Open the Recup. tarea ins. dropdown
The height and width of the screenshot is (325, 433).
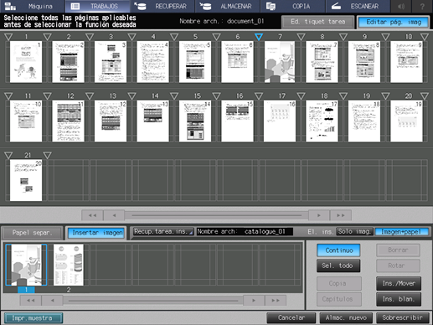163,231
